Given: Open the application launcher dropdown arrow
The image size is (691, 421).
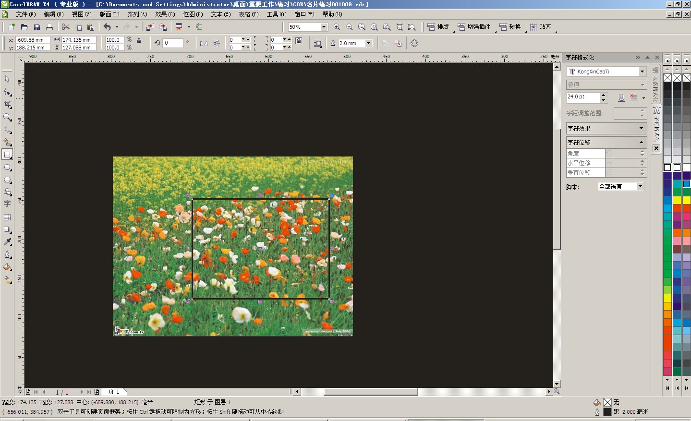Looking at the screenshot, I should 189,27.
